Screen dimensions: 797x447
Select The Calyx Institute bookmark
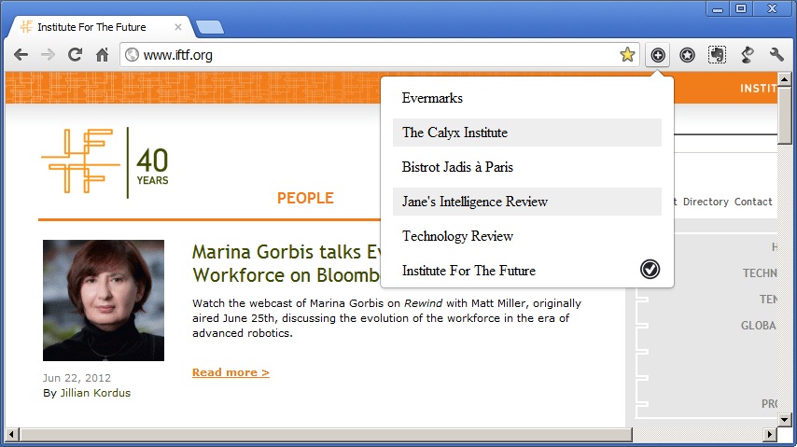[x=527, y=133]
